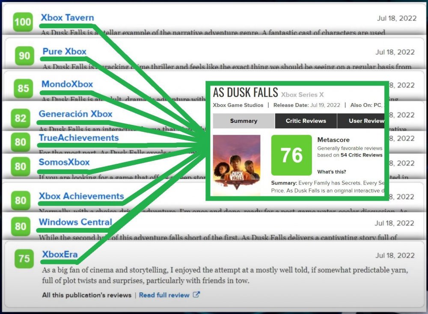
Task: Switch to the Critic Reviews tab
Action: pyautogui.click(x=306, y=121)
